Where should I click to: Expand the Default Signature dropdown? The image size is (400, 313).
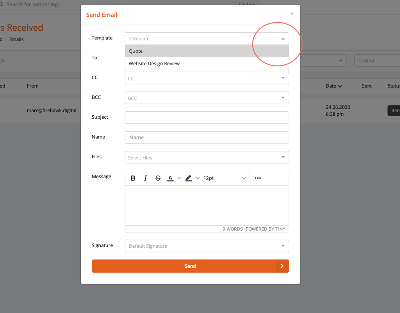tap(283, 246)
